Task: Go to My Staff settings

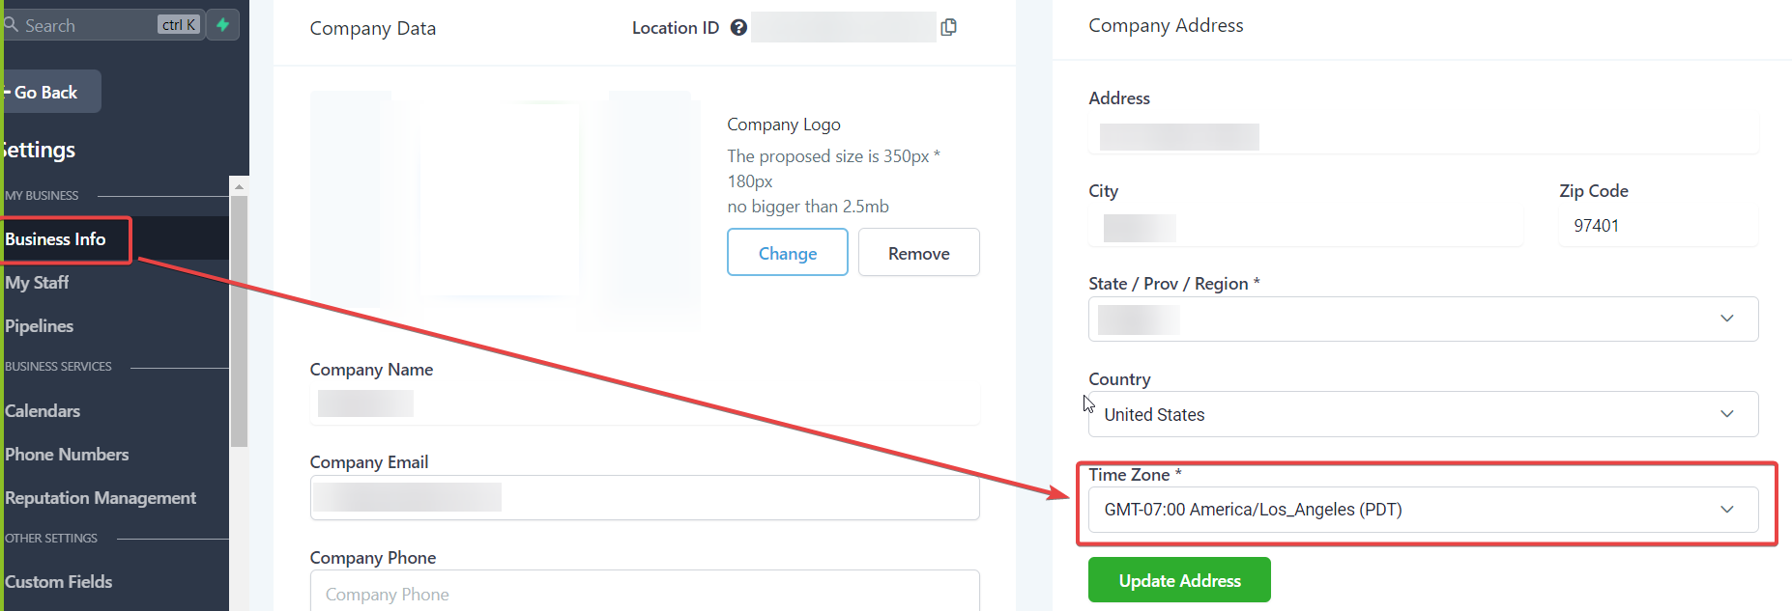Action: click(38, 283)
